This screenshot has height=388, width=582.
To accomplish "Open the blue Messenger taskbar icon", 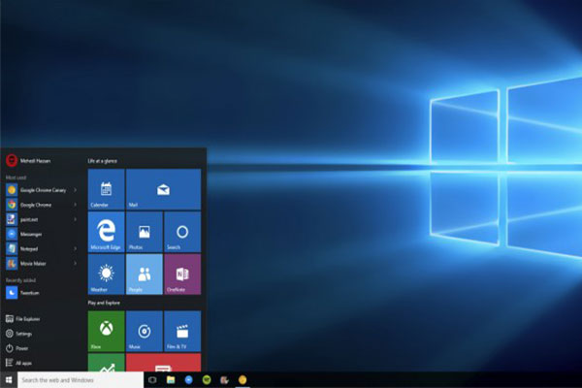I will click(x=188, y=380).
